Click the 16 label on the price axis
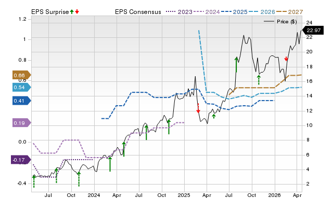Viewport: 333px width, 198px height. [x=310, y=81]
